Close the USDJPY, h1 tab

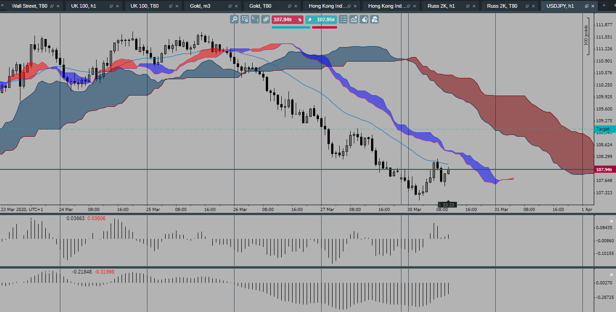coord(594,6)
